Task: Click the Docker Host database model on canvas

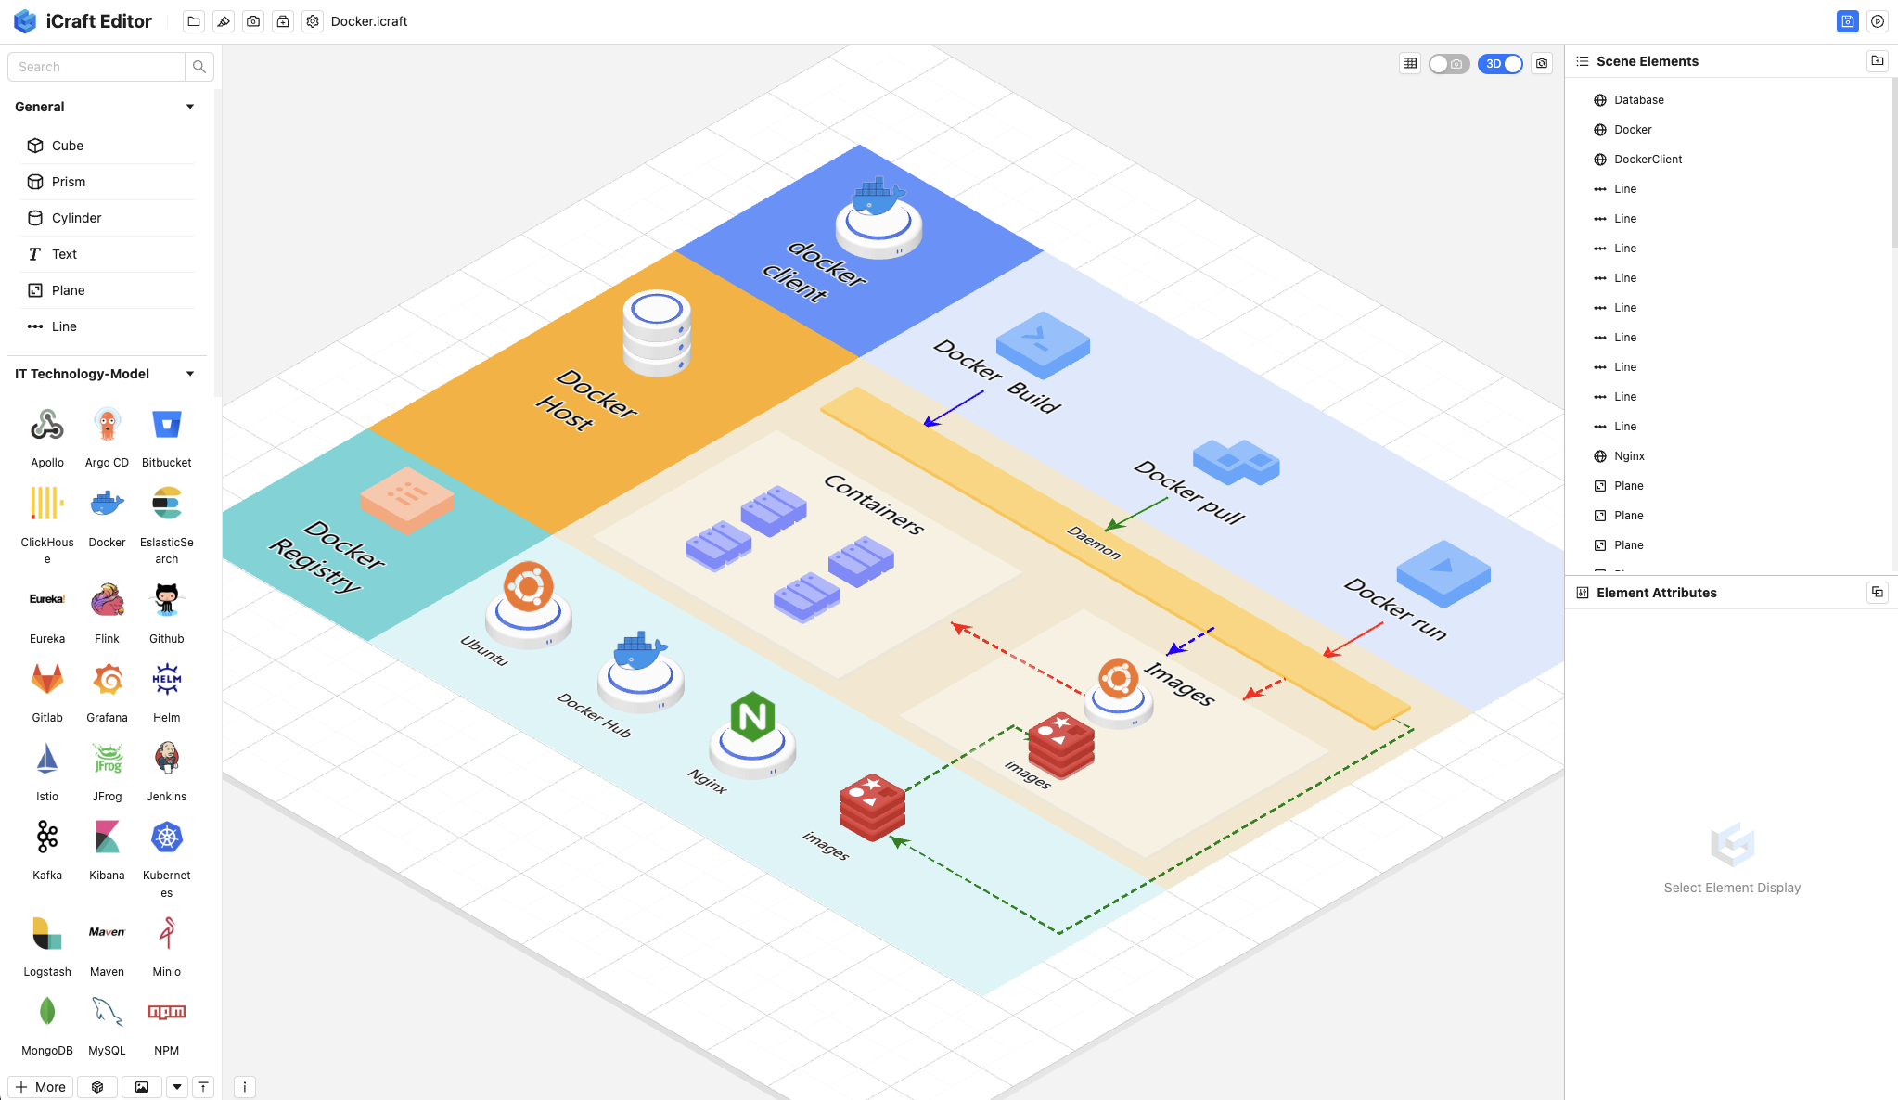Action: point(657,333)
